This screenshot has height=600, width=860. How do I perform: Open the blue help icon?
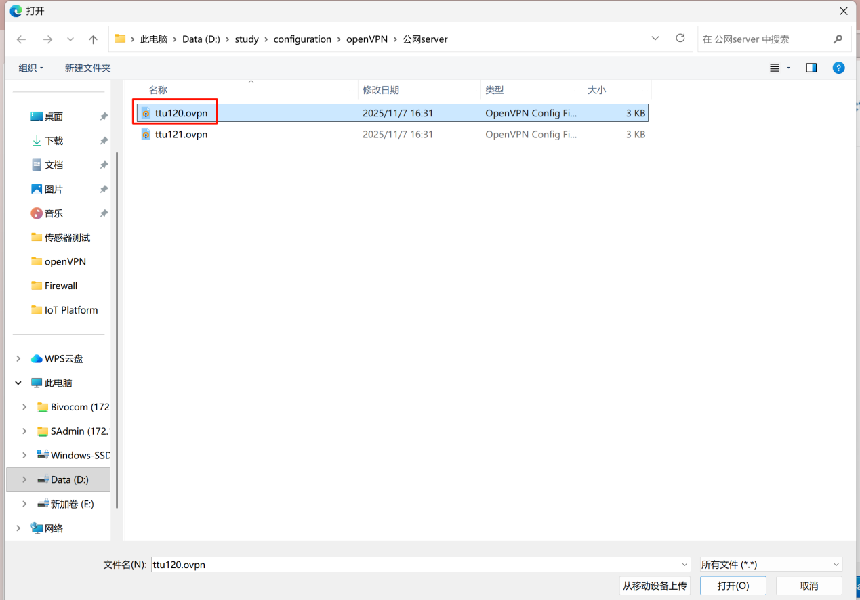[838, 68]
